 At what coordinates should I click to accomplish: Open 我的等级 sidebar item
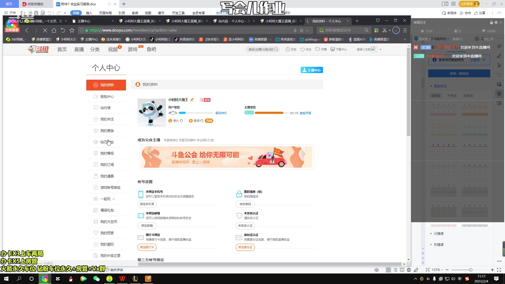(106, 153)
